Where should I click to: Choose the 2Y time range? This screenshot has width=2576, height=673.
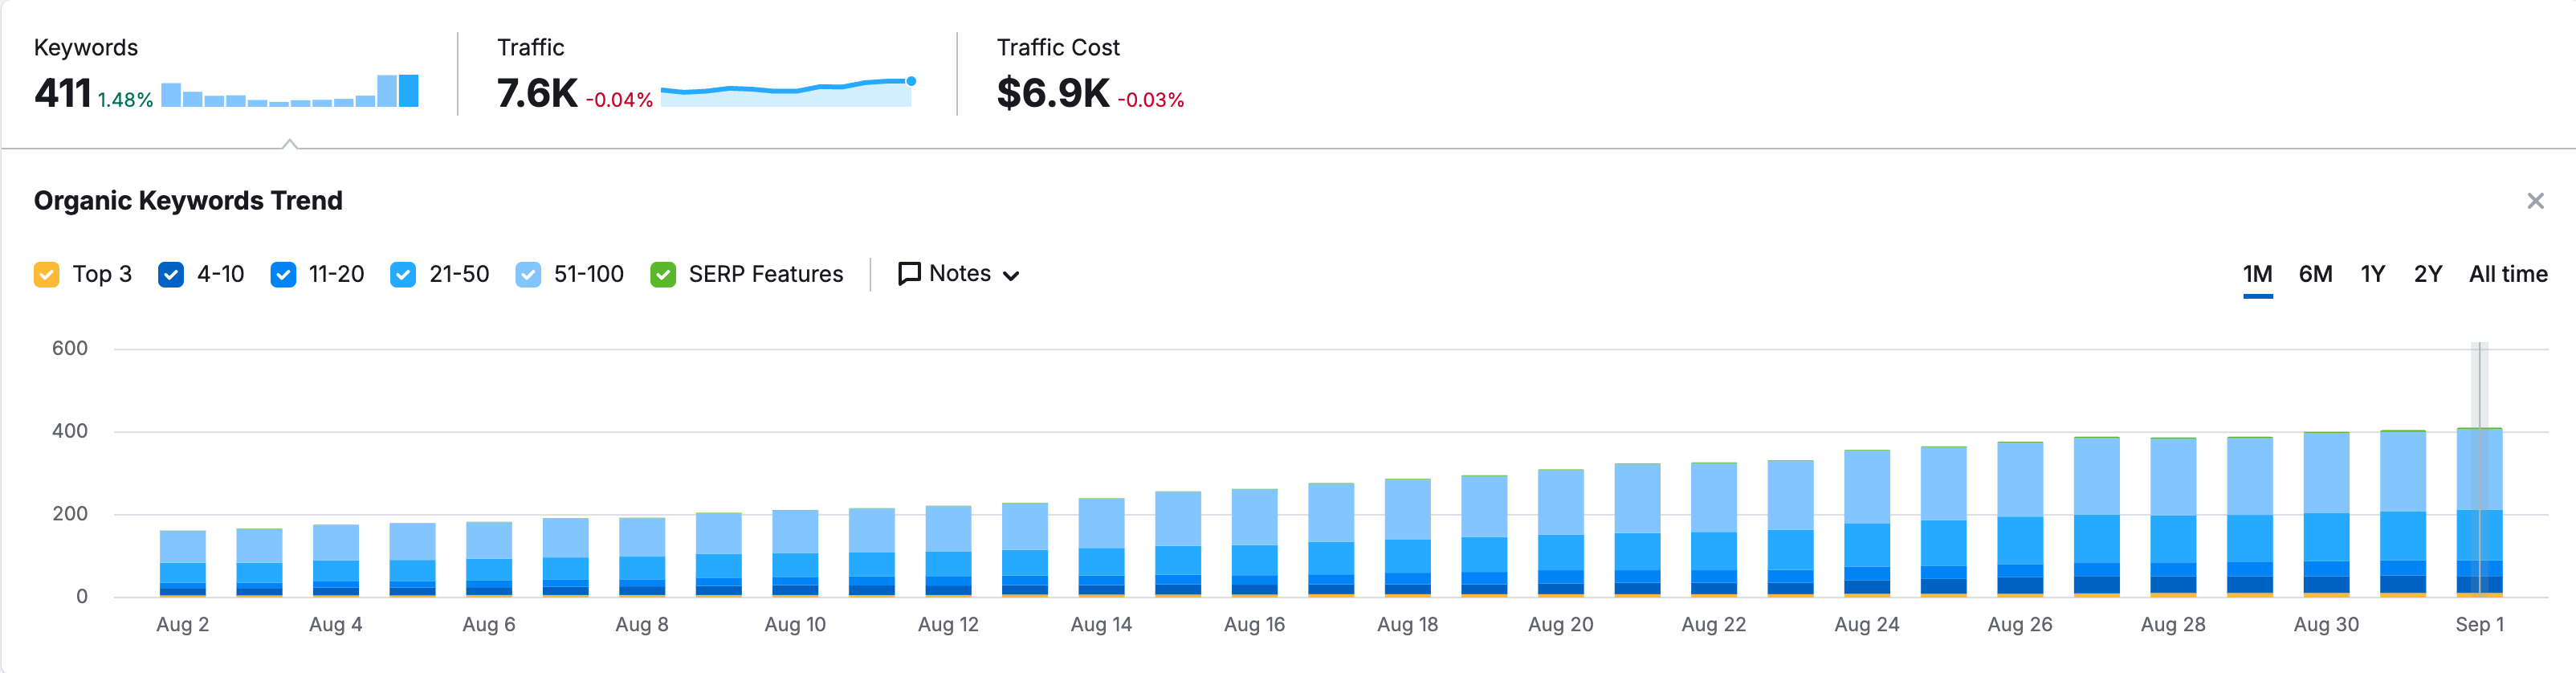pyautogui.click(x=2427, y=275)
